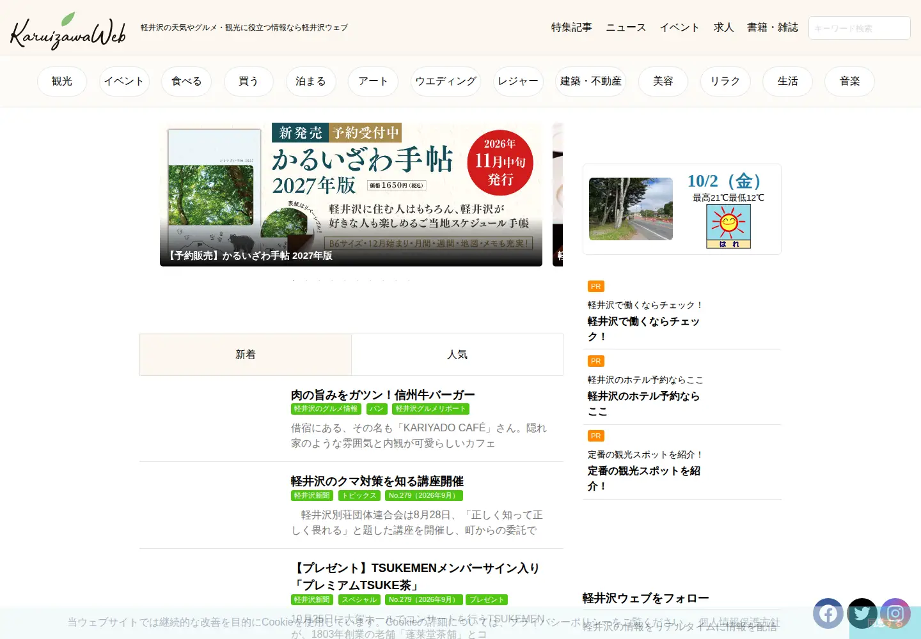921x639 pixels.
Task: Select the 泊まる category pill
Action: point(311,81)
